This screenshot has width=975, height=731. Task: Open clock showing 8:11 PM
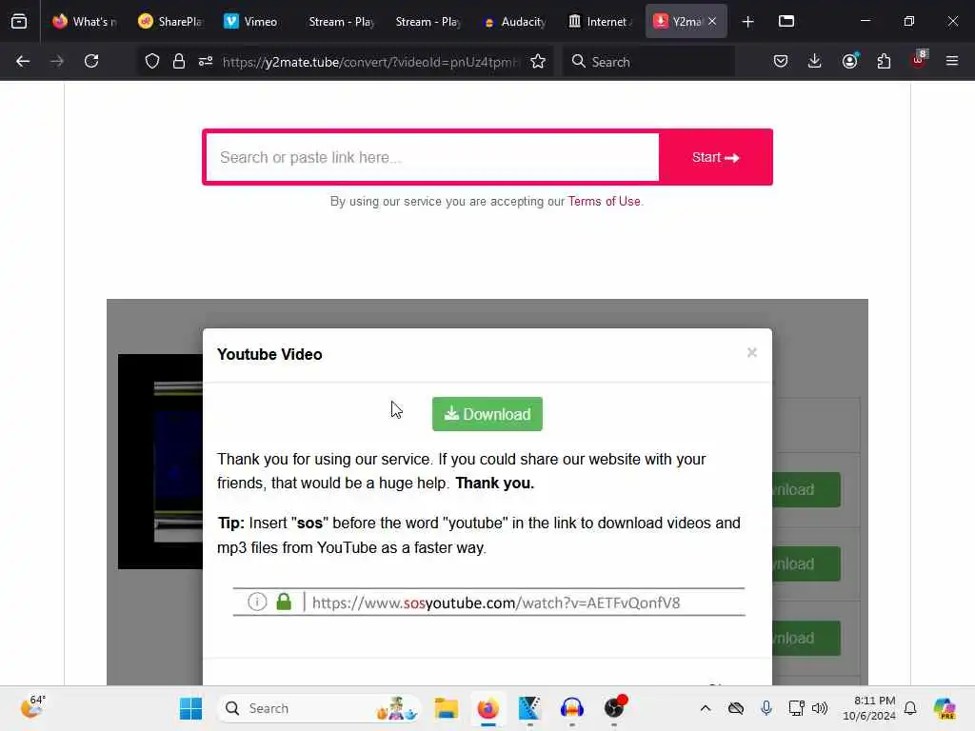[868, 708]
